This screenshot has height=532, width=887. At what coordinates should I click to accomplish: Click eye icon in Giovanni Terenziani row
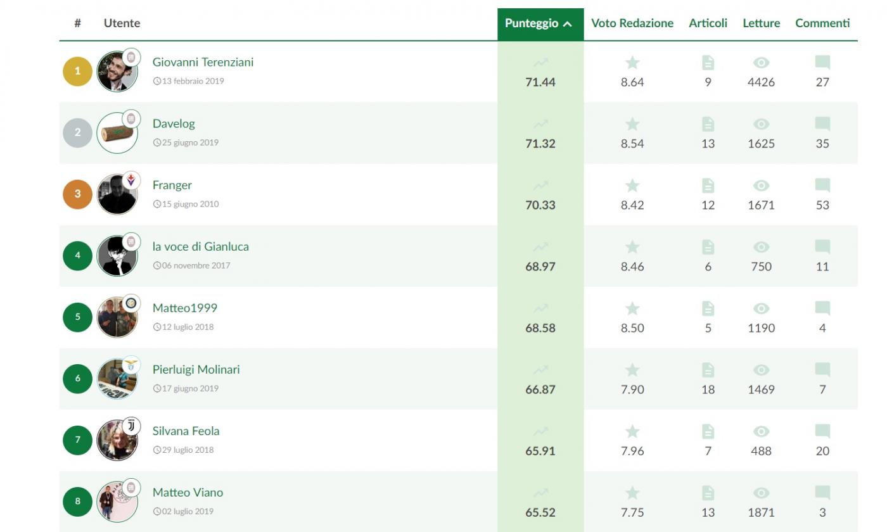click(x=762, y=63)
